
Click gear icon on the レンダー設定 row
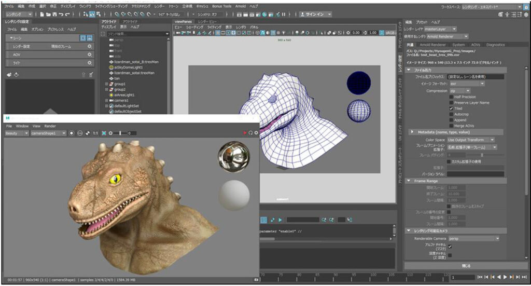(89, 46)
